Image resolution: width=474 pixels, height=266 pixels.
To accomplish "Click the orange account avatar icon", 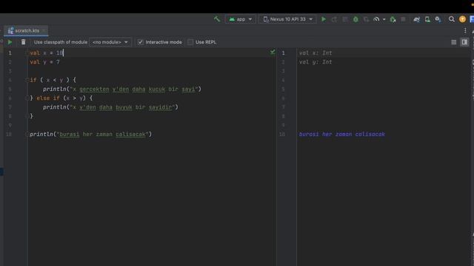I will (x=462, y=19).
